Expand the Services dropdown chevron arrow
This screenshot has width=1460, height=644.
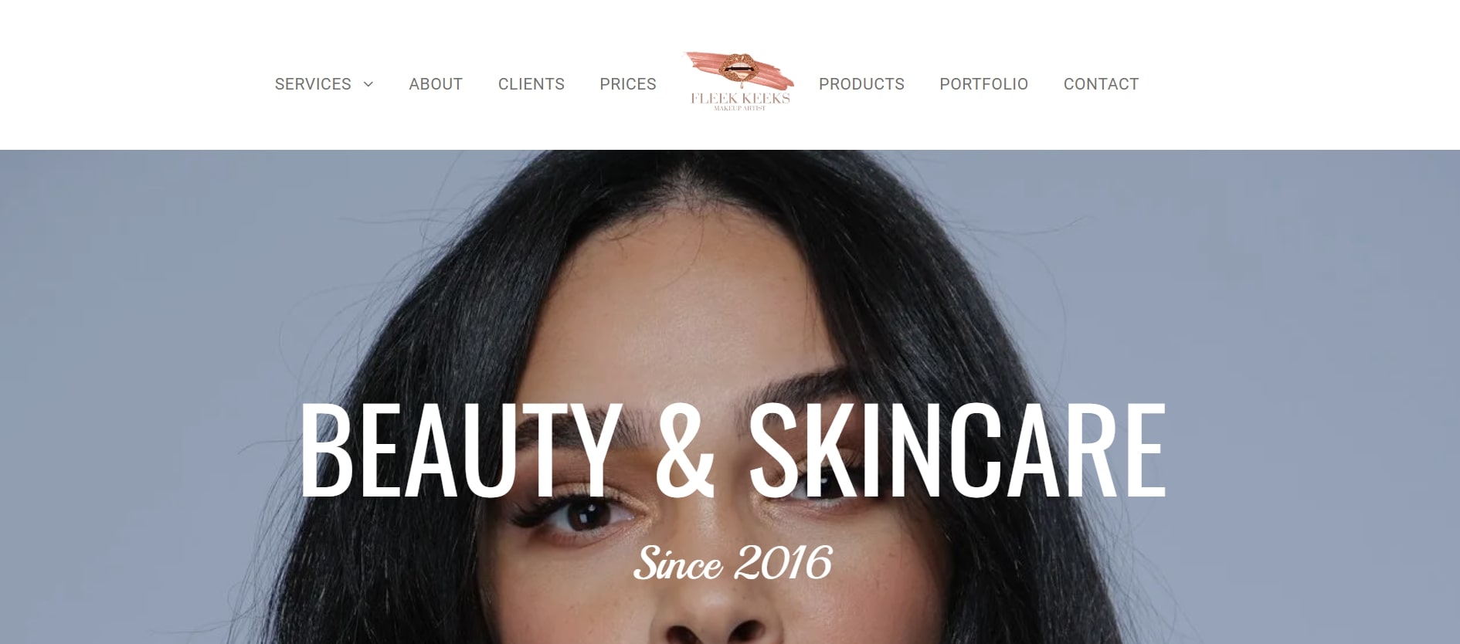(368, 84)
